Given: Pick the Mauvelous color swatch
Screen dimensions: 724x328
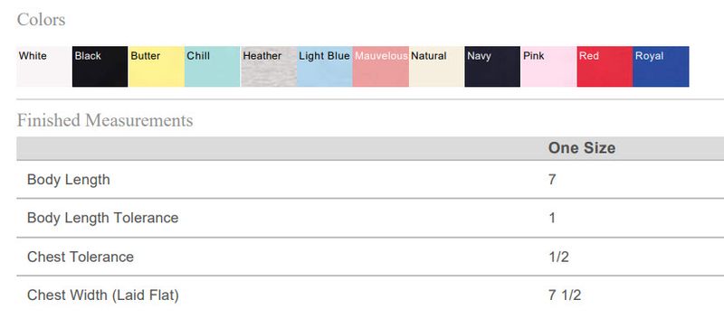Looking at the screenshot, I should pyautogui.click(x=380, y=67).
